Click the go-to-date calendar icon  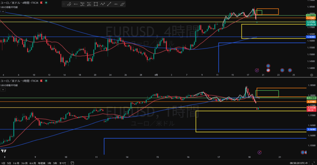72,163
